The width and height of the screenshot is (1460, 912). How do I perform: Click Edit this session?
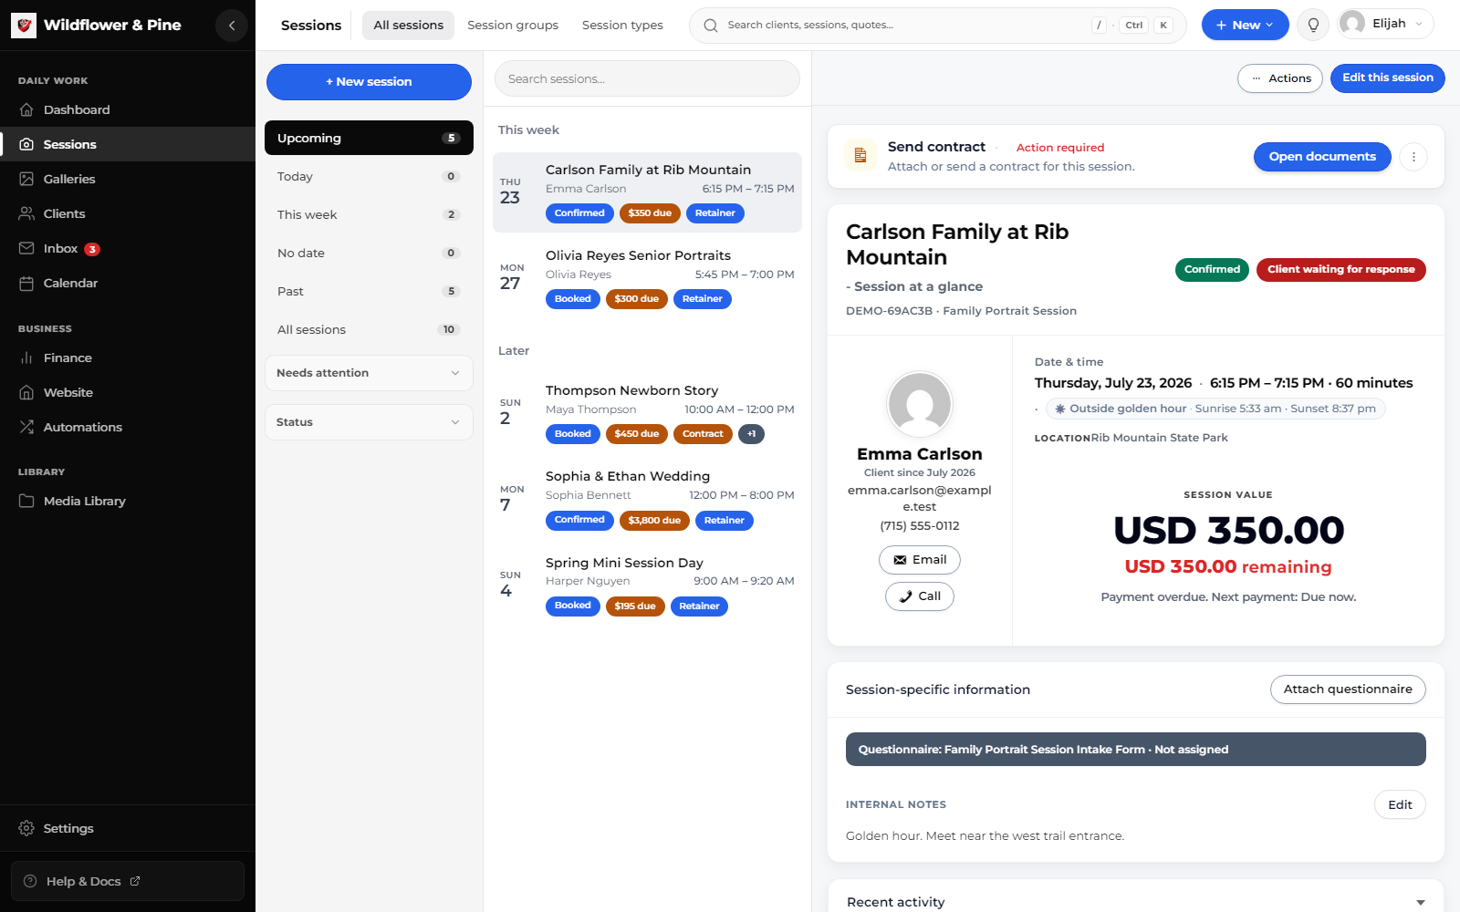coord(1387,78)
